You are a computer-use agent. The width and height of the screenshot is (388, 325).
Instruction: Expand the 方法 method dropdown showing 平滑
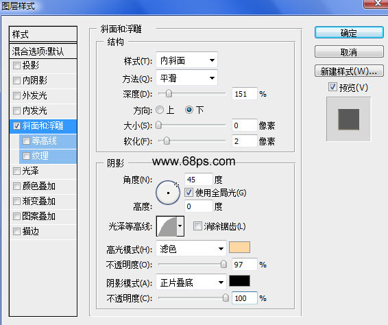(x=187, y=78)
